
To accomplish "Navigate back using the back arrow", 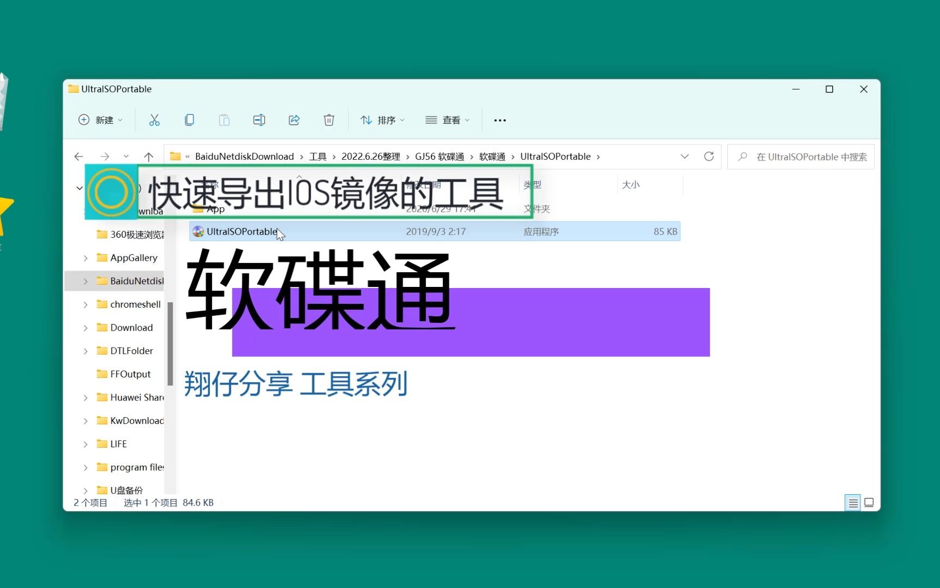I will point(78,157).
